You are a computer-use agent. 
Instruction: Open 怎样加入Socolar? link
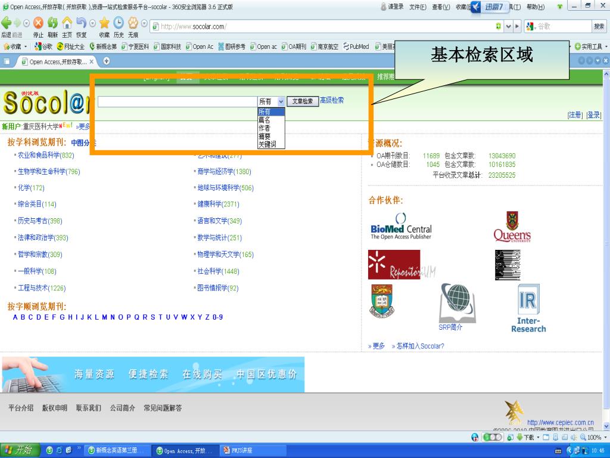point(420,346)
